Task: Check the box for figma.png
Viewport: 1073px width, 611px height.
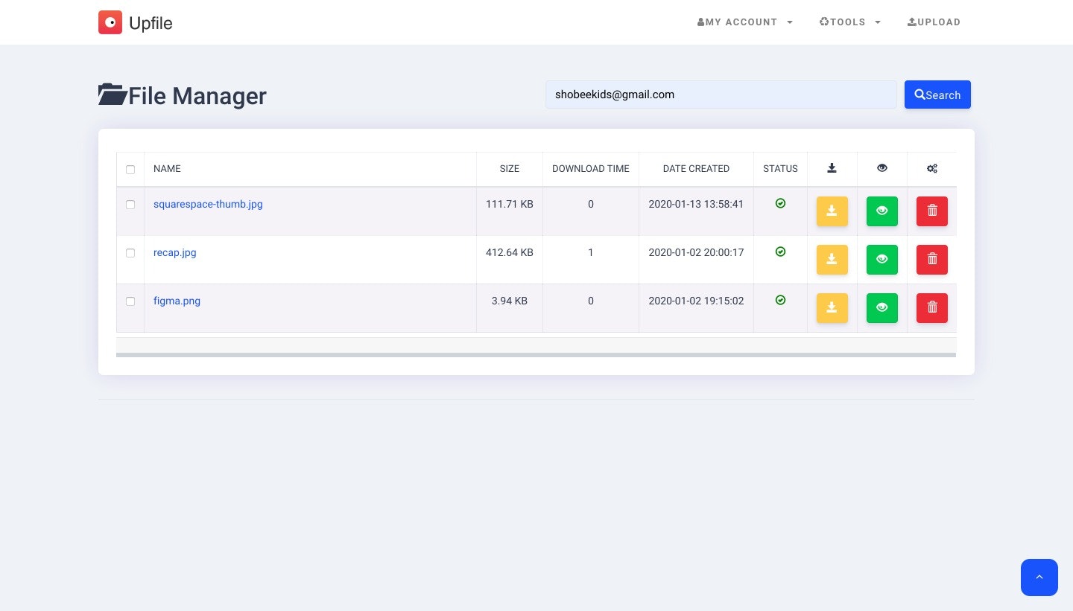Action: pos(130,301)
